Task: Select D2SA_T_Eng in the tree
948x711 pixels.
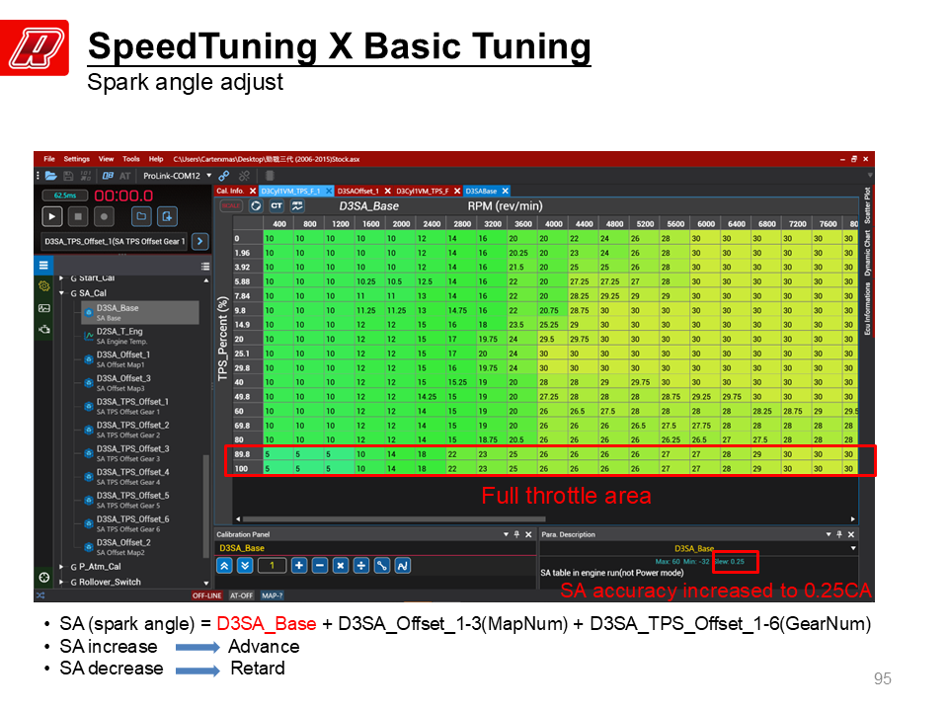Action: point(119,336)
